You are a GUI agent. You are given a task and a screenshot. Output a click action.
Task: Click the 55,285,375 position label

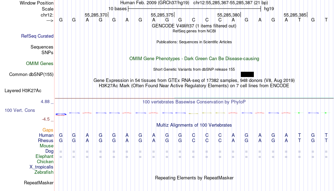tap(162, 15)
